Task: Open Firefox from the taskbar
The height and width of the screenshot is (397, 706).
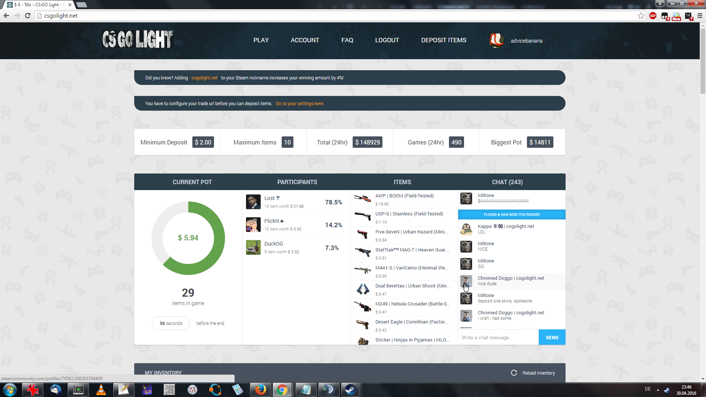Action: [260, 390]
